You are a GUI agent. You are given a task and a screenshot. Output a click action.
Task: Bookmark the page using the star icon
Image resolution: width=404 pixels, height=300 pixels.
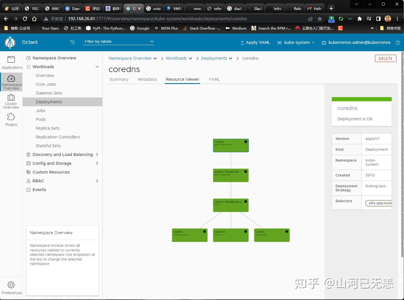coord(320,18)
